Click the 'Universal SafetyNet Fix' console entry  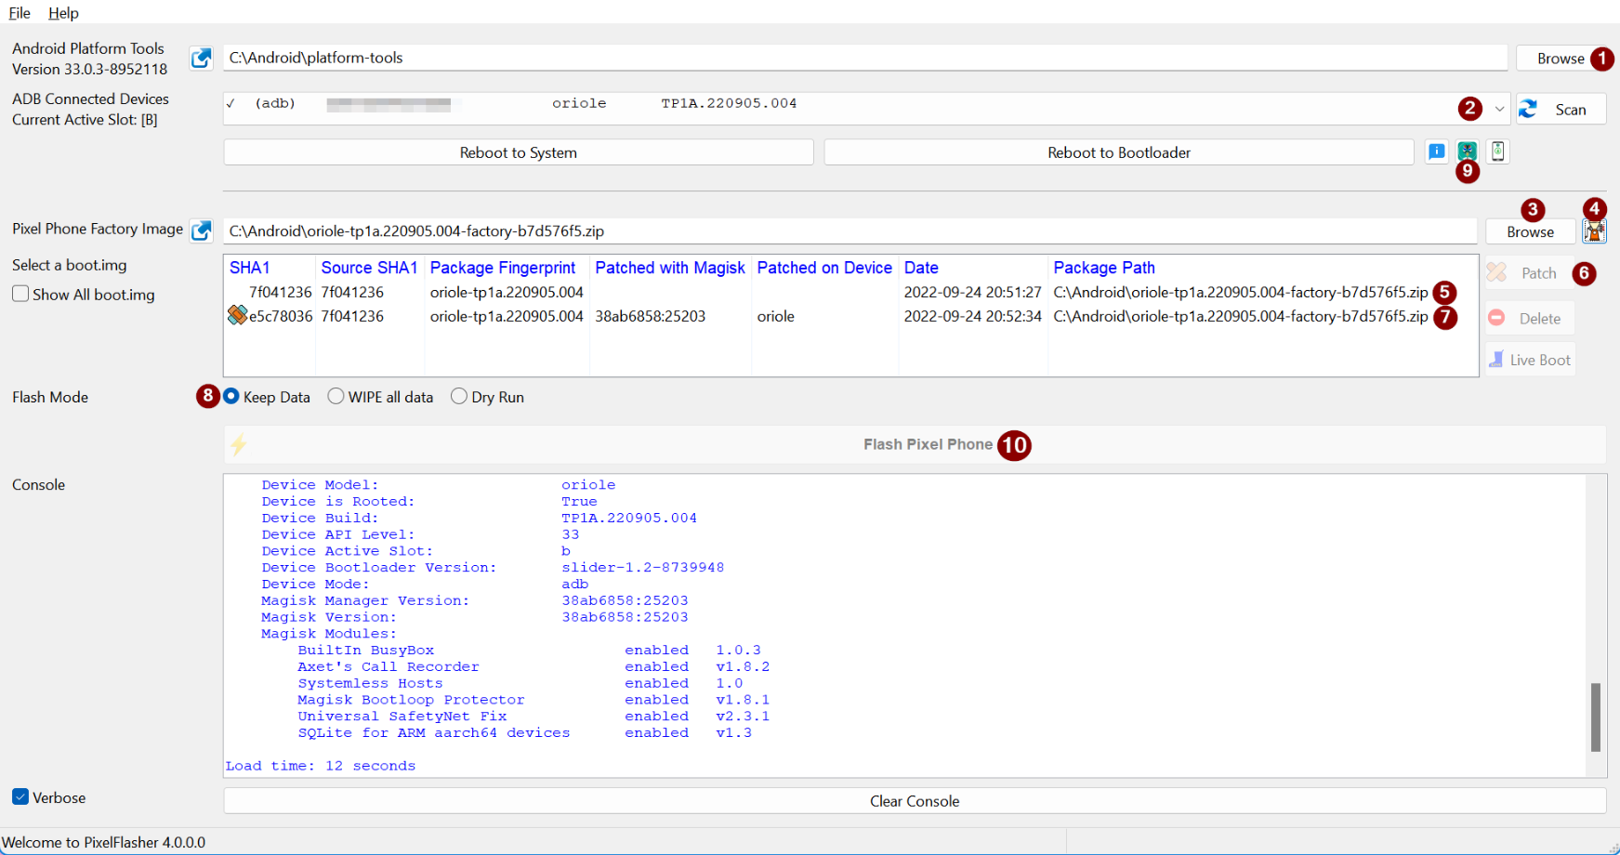coord(402,717)
